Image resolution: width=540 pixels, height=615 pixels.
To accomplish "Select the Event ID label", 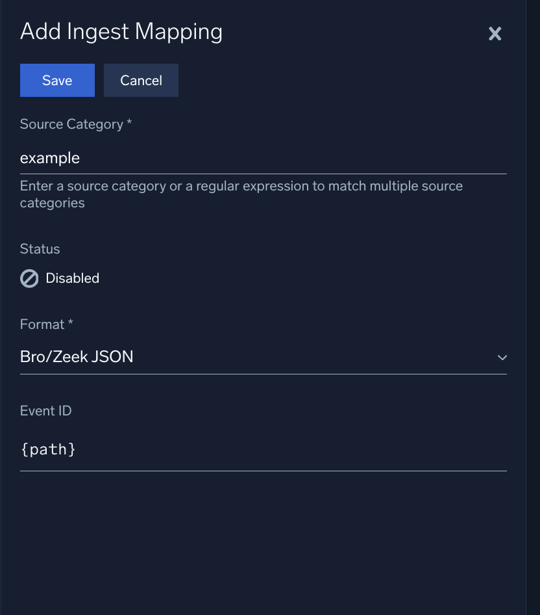I will (45, 410).
